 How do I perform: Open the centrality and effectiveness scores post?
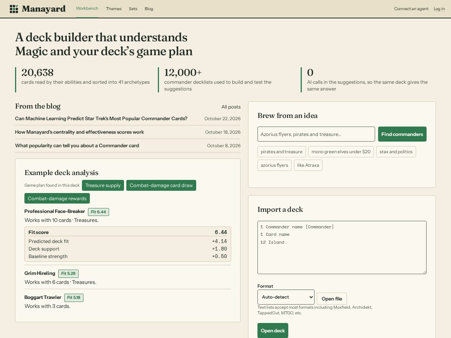coord(79,132)
